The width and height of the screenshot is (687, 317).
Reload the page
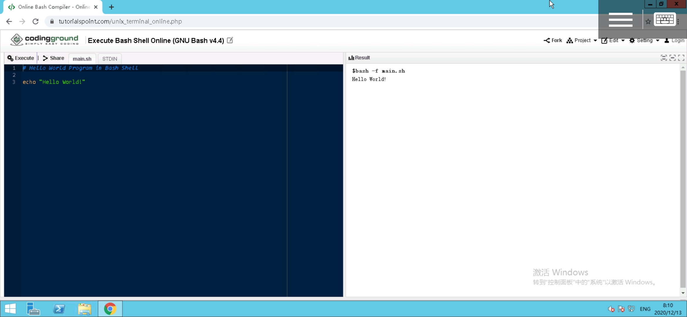point(36,21)
